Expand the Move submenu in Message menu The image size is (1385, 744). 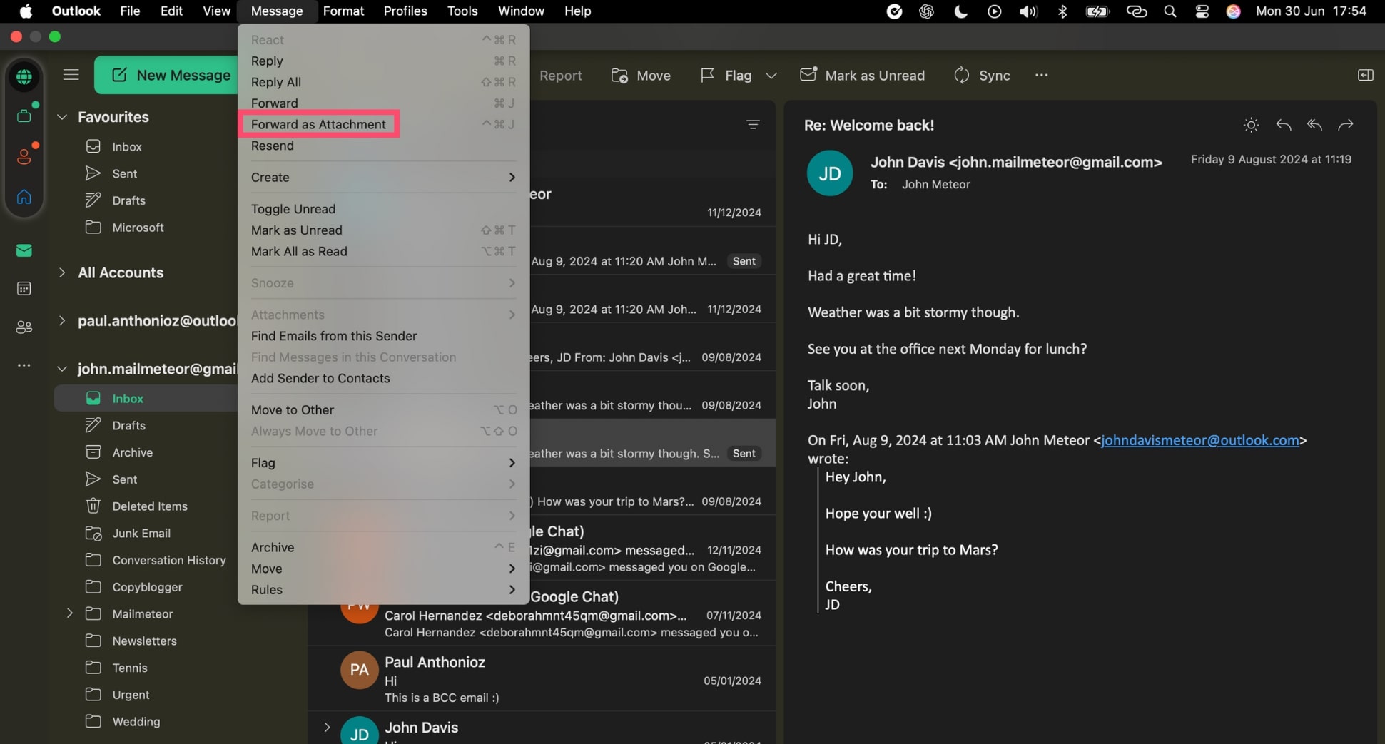383,569
